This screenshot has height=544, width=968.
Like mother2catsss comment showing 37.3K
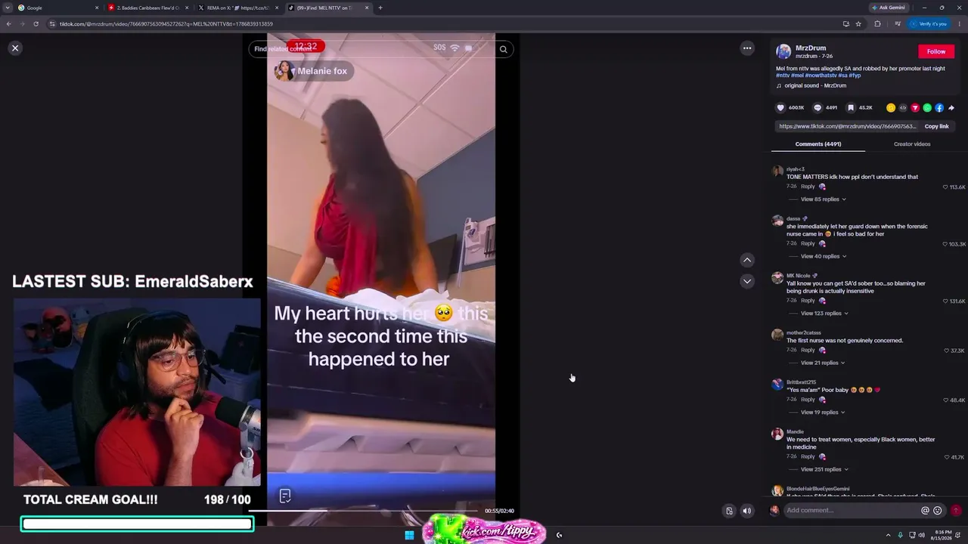click(946, 351)
